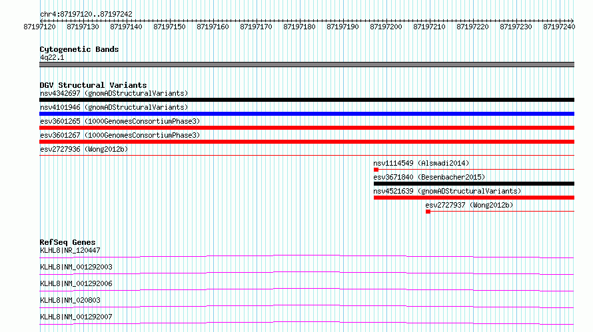The height and width of the screenshot is (332, 593).
Task: Click ruler position 87197210
Action: tap(429, 27)
